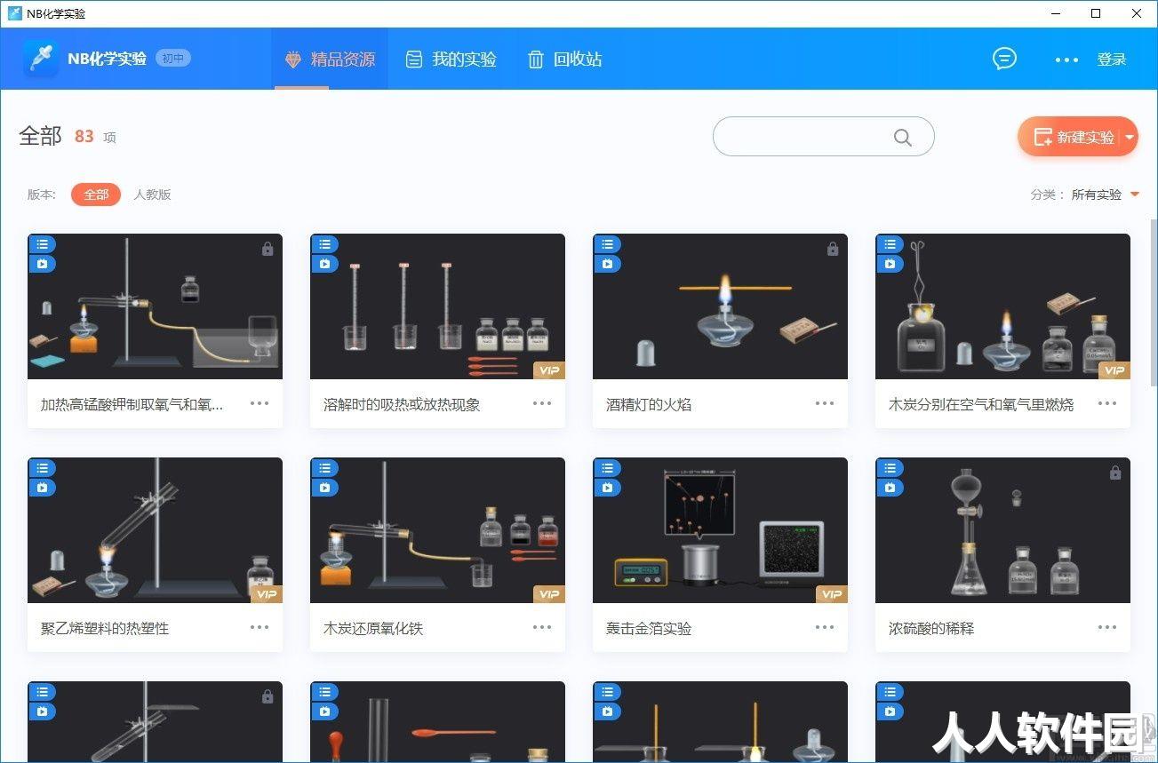The width and height of the screenshot is (1158, 763).
Task: Click list icon on 聚乙烯塑料的热塑性 card
Action: (x=42, y=467)
